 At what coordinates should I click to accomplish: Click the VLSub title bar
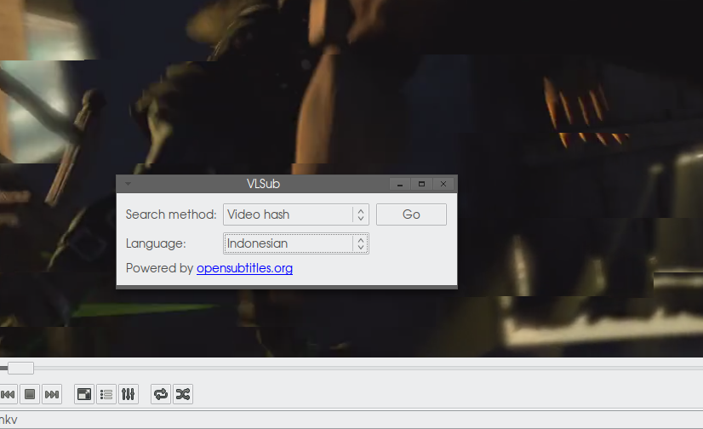(x=263, y=184)
